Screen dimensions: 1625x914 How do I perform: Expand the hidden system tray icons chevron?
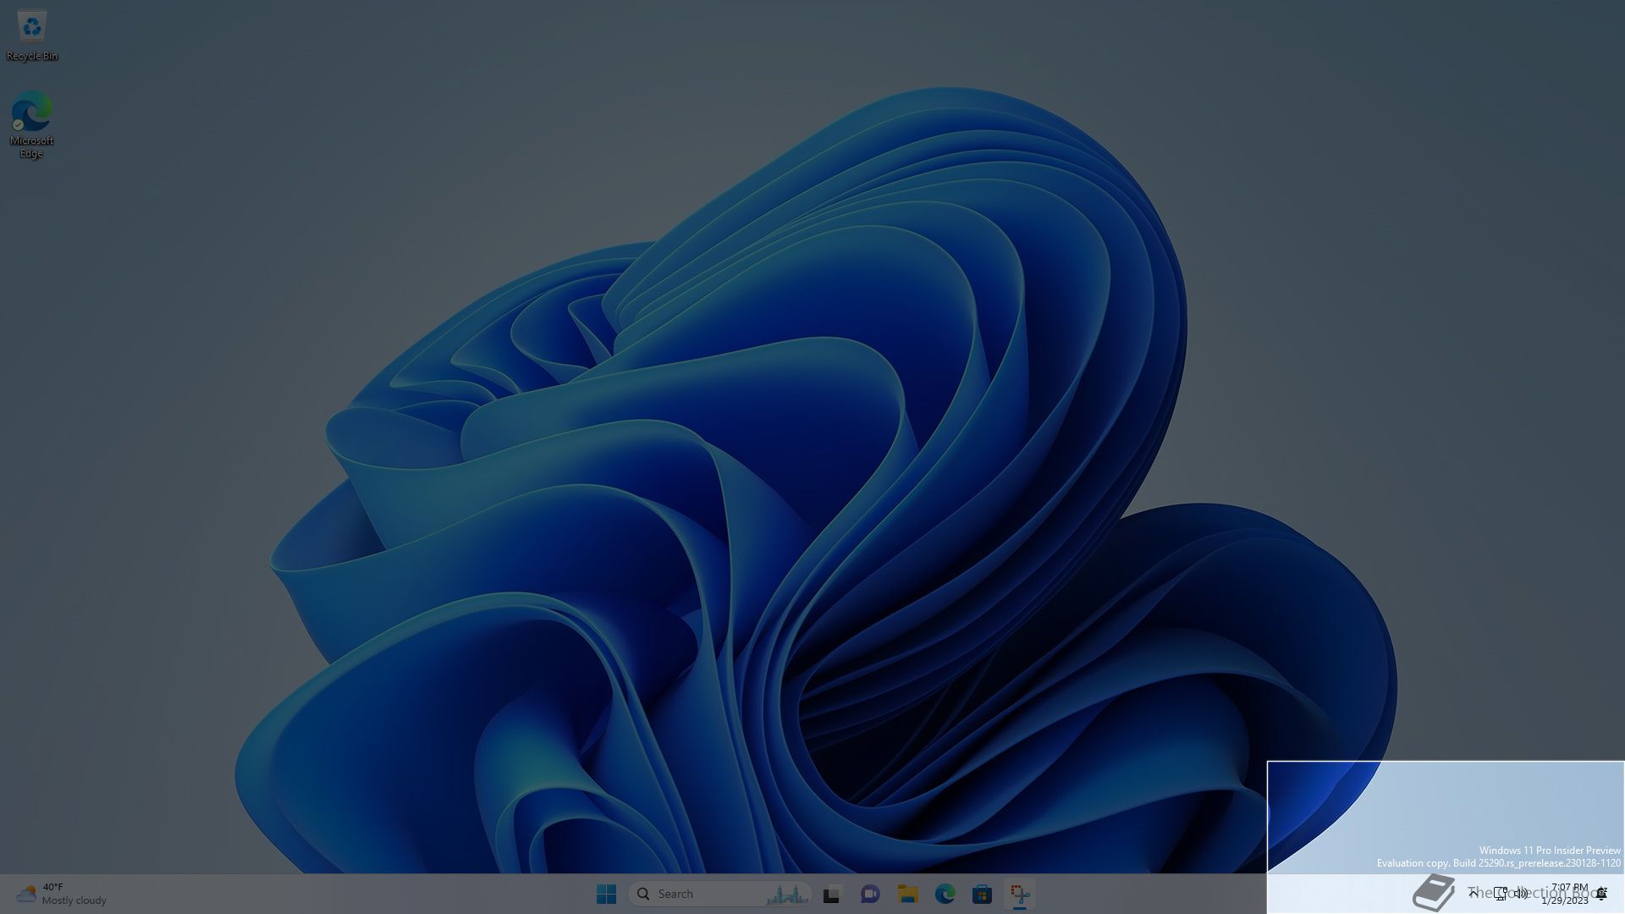point(1474,893)
